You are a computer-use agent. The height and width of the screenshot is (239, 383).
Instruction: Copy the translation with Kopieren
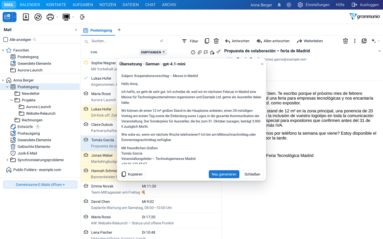(x=132, y=174)
